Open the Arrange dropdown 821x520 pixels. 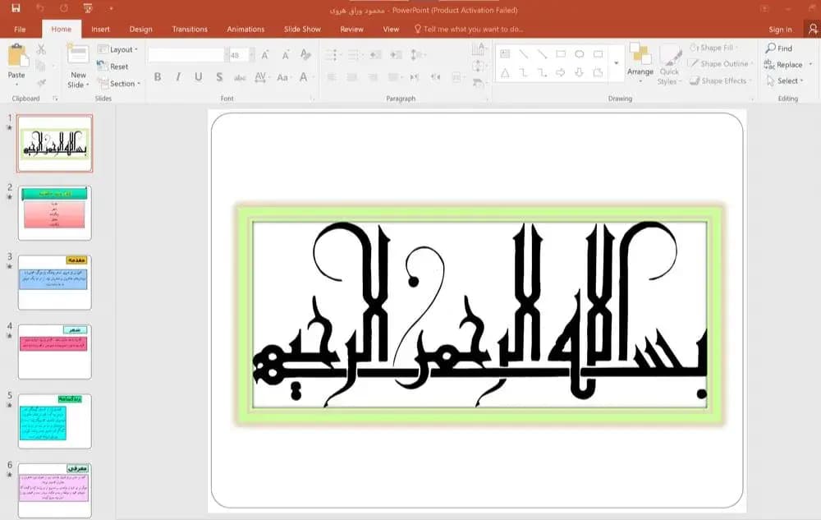point(640,64)
